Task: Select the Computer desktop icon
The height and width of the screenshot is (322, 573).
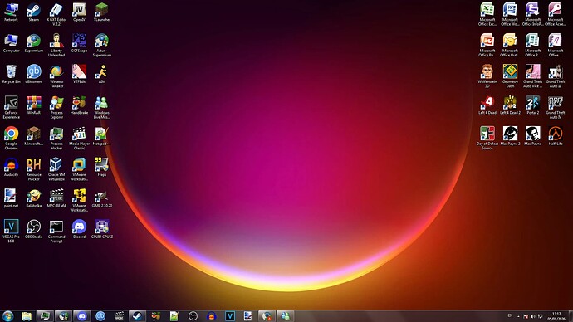Action: point(11,43)
